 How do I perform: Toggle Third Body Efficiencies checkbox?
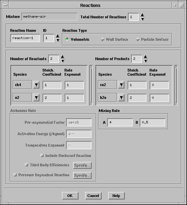26,165
